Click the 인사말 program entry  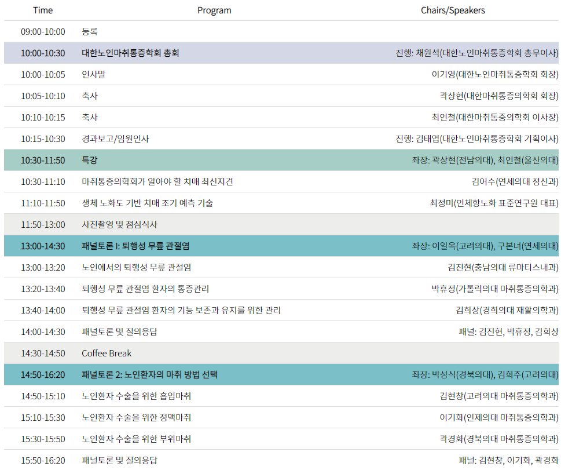[93, 75]
